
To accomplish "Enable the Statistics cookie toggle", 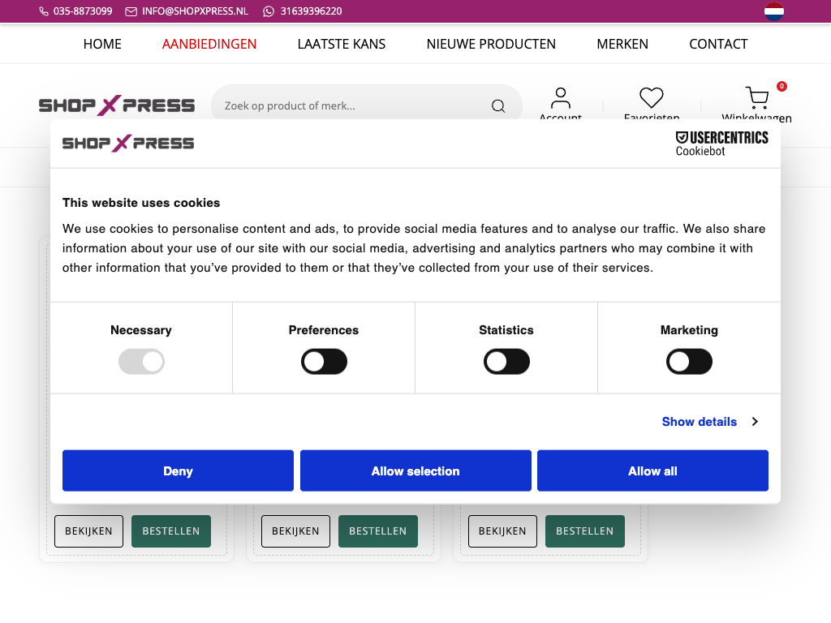I will click(506, 362).
